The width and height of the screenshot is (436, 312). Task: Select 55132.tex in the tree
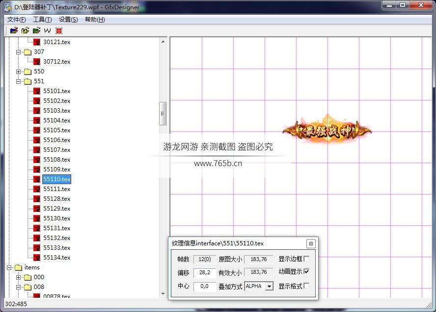(57, 238)
